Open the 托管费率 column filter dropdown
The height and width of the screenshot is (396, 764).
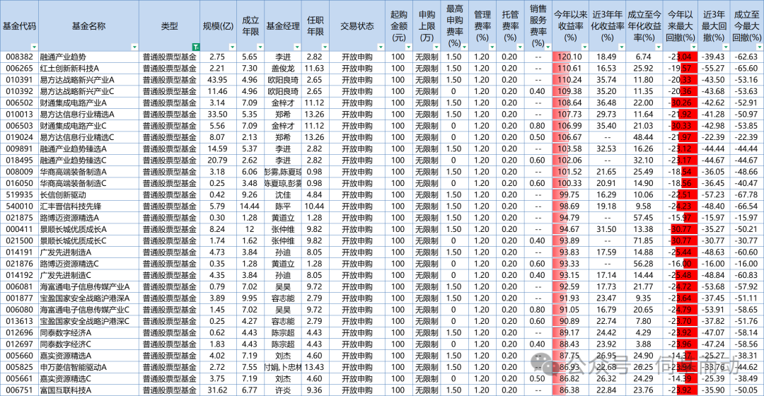point(520,47)
